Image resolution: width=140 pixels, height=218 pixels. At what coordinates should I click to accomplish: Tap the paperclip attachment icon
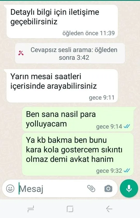91,189
